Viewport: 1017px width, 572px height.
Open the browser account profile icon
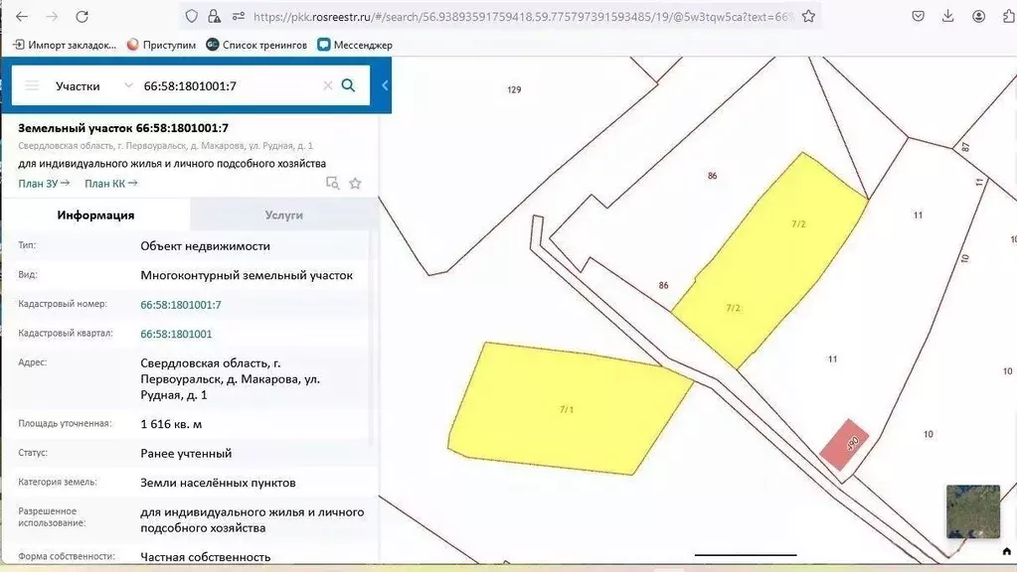tap(979, 16)
